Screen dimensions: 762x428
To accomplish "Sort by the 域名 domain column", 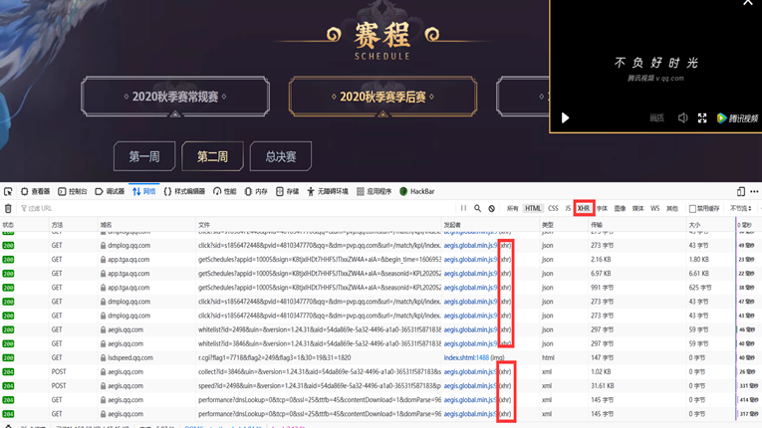I will (146, 225).
